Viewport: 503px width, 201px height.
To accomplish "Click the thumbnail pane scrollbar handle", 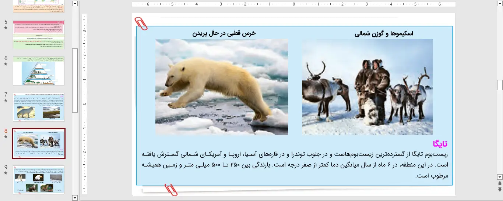I will point(75,80).
